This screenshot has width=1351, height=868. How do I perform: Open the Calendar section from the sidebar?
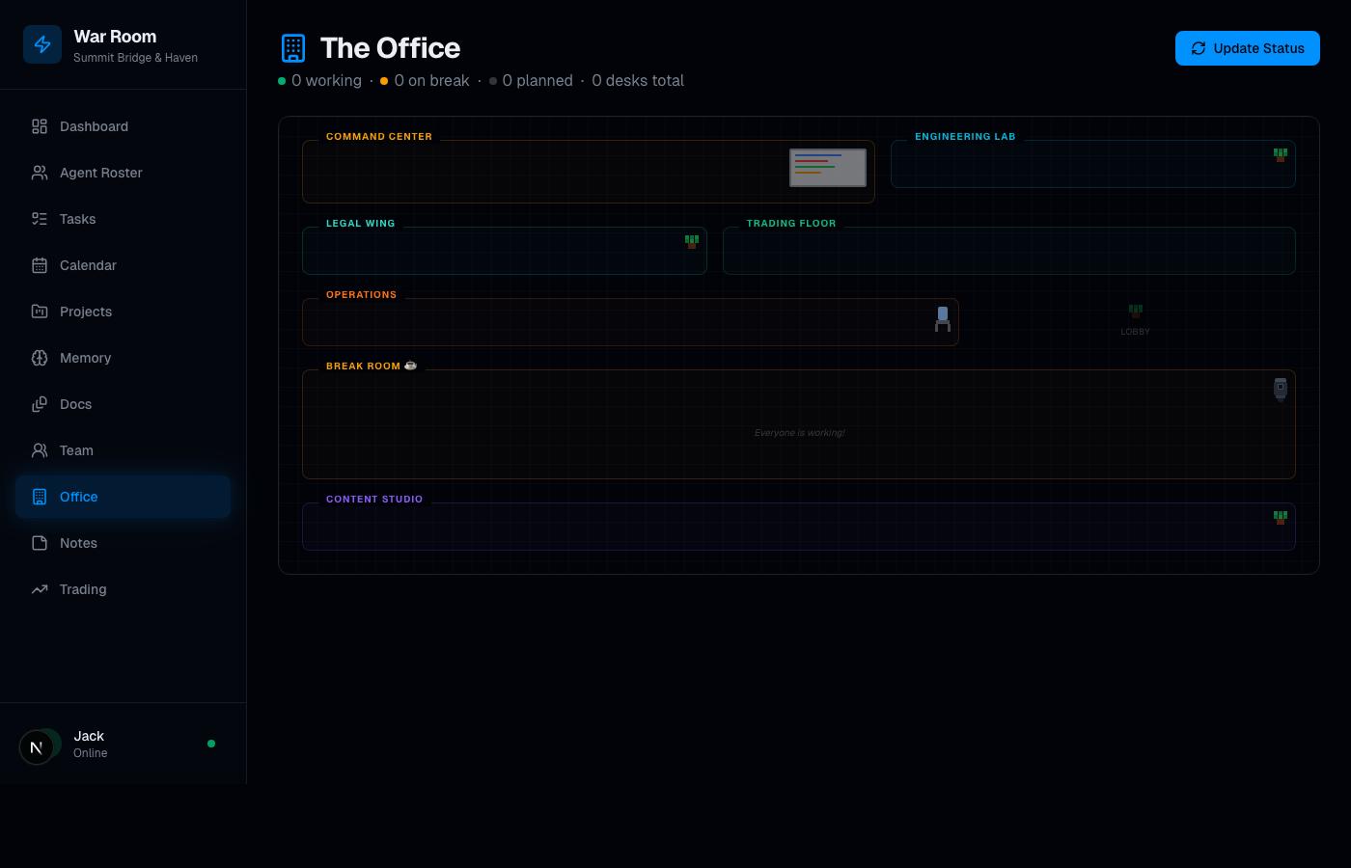[x=87, y=265]
